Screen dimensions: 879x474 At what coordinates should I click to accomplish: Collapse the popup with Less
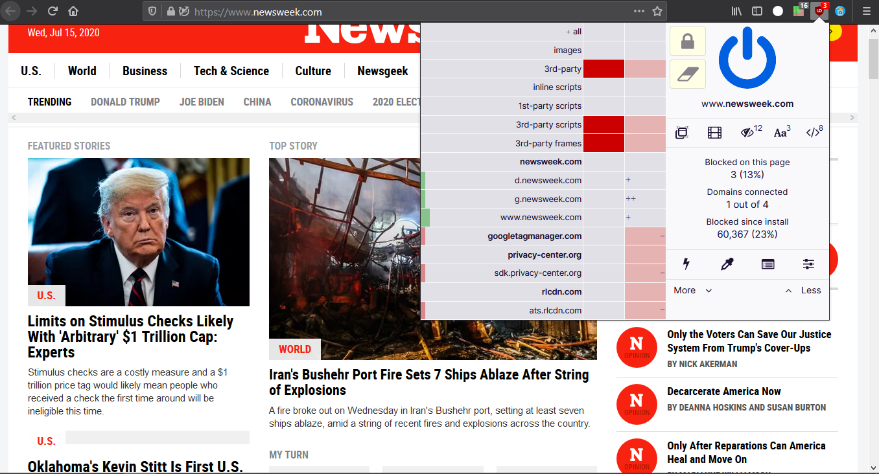coord(803,290)
